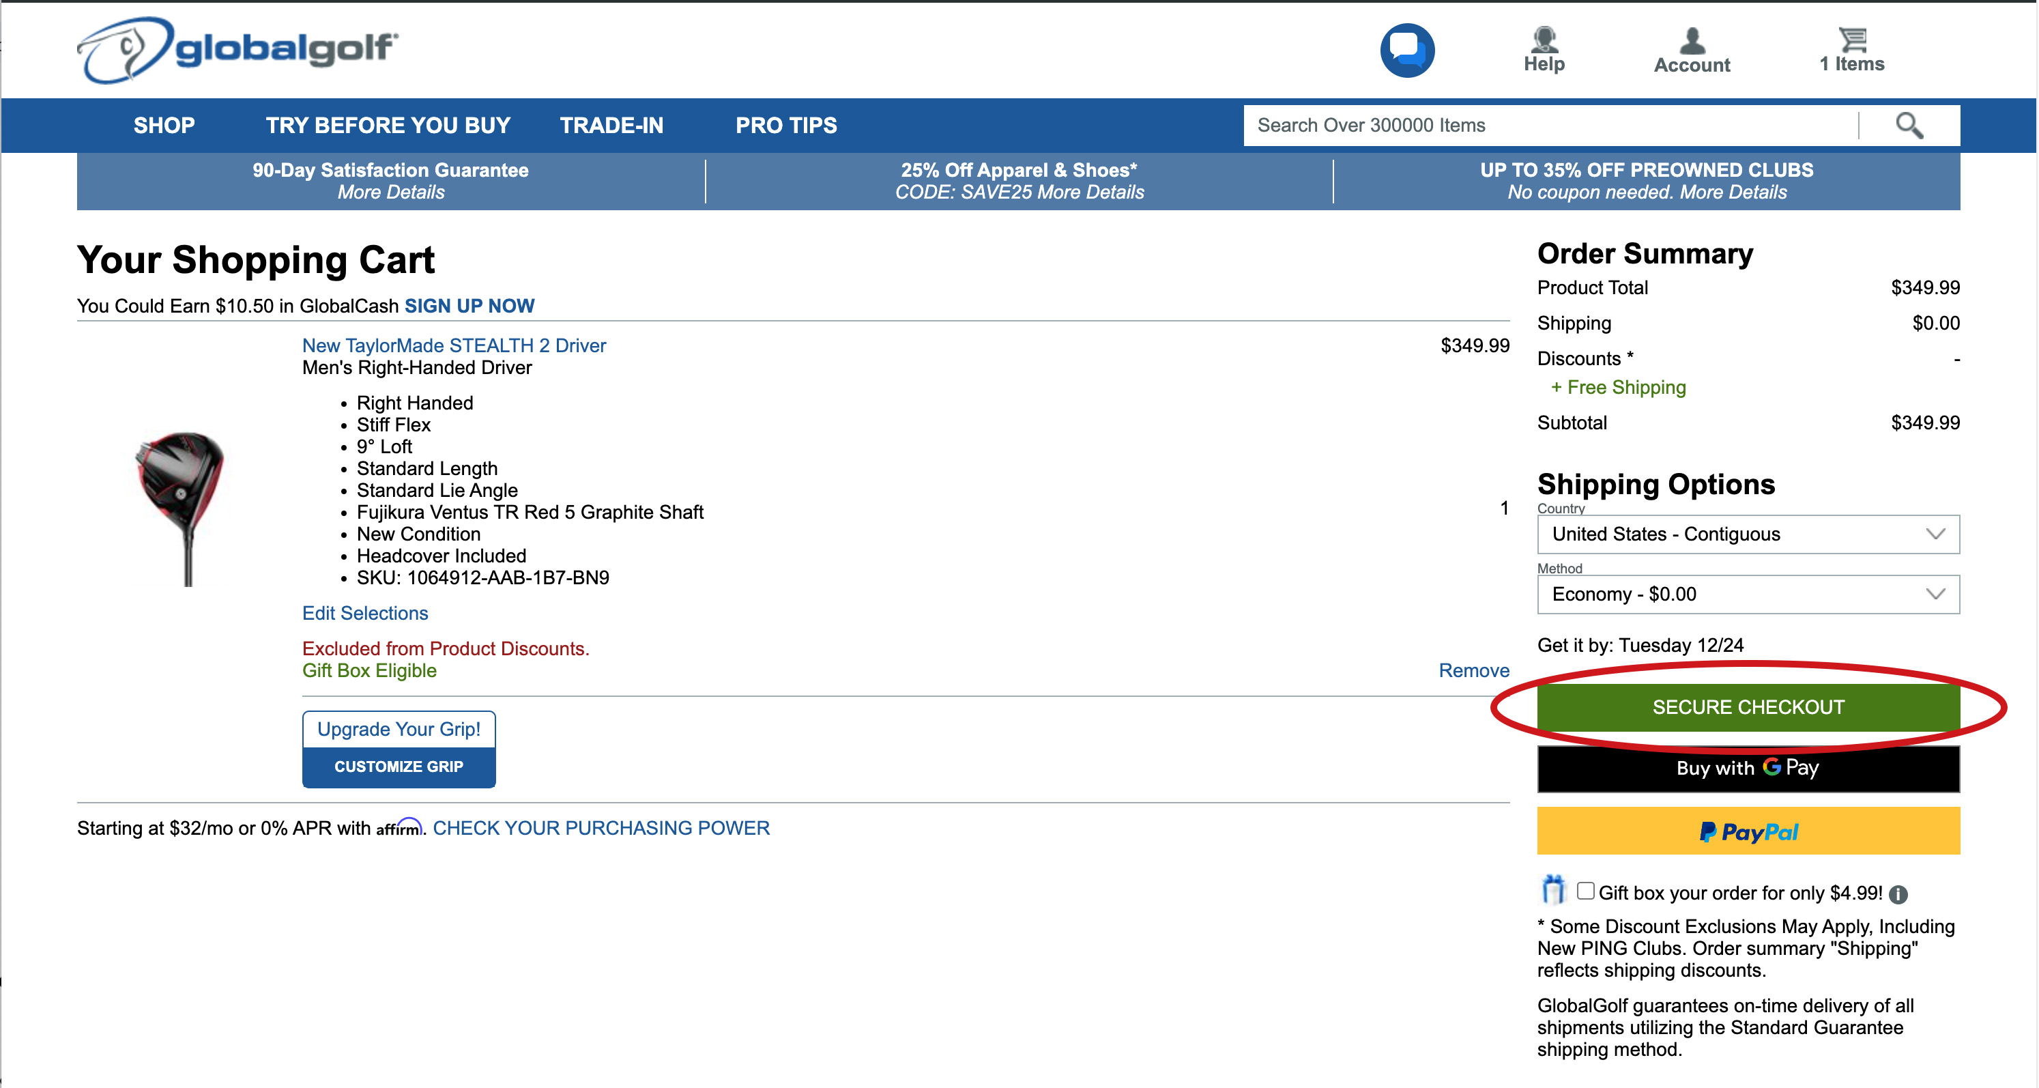Select the PRO TIPS menu item
The height and width of the screenshot is (1088, 2039).
tap(785, 125)
